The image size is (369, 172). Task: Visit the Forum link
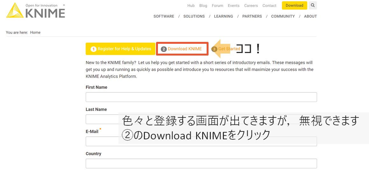tap(217, 6)
